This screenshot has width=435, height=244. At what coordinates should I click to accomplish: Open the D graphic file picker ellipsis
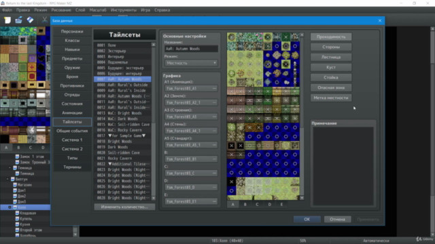215,187
